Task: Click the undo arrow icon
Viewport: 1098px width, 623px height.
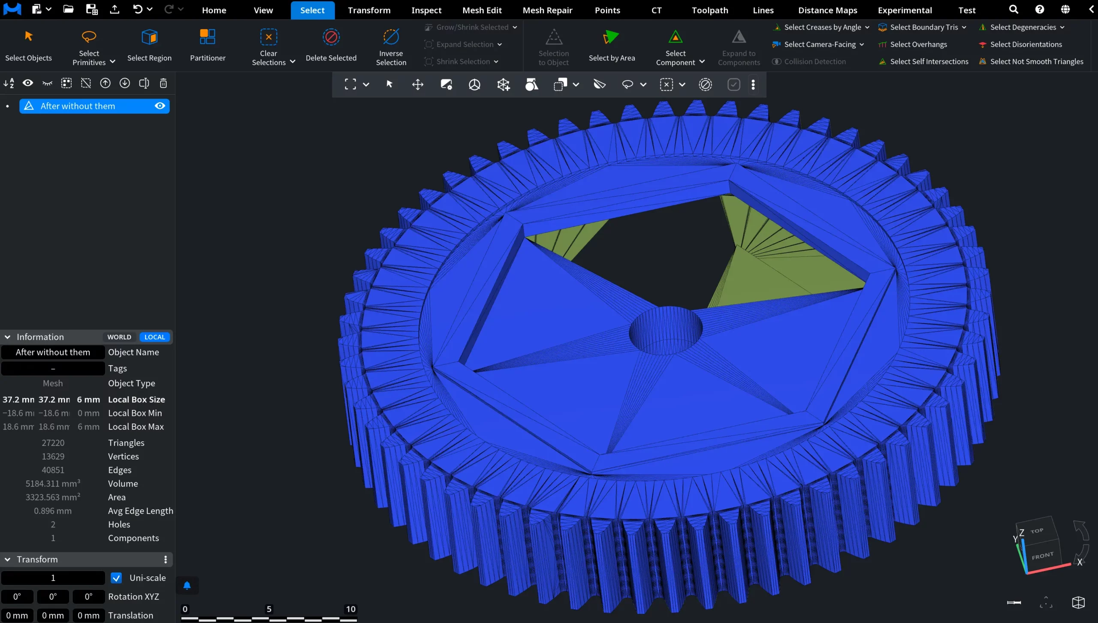Action: [137, 9]
